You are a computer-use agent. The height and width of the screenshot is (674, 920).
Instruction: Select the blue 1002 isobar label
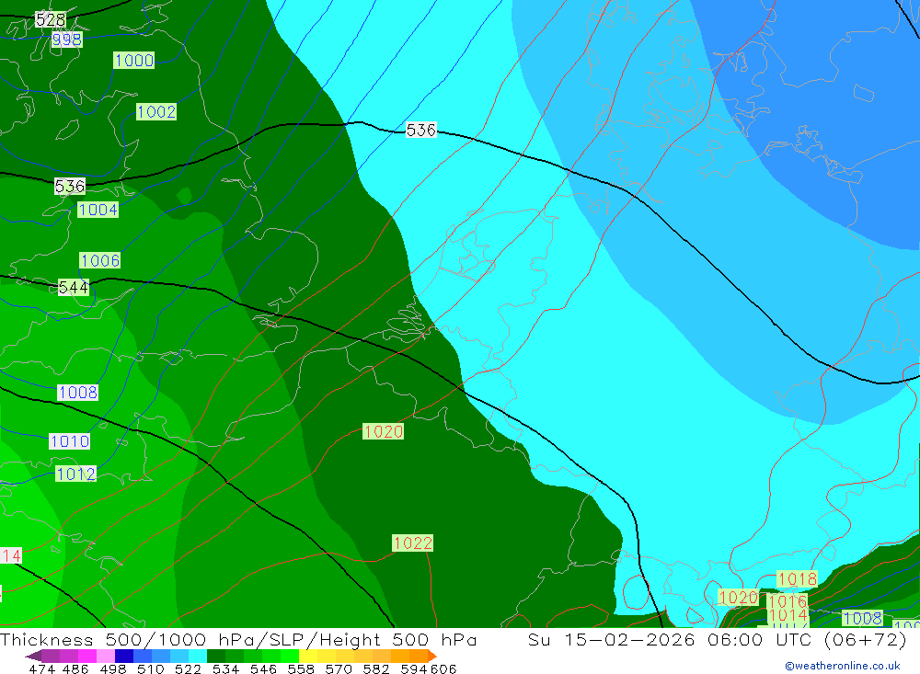156,112
